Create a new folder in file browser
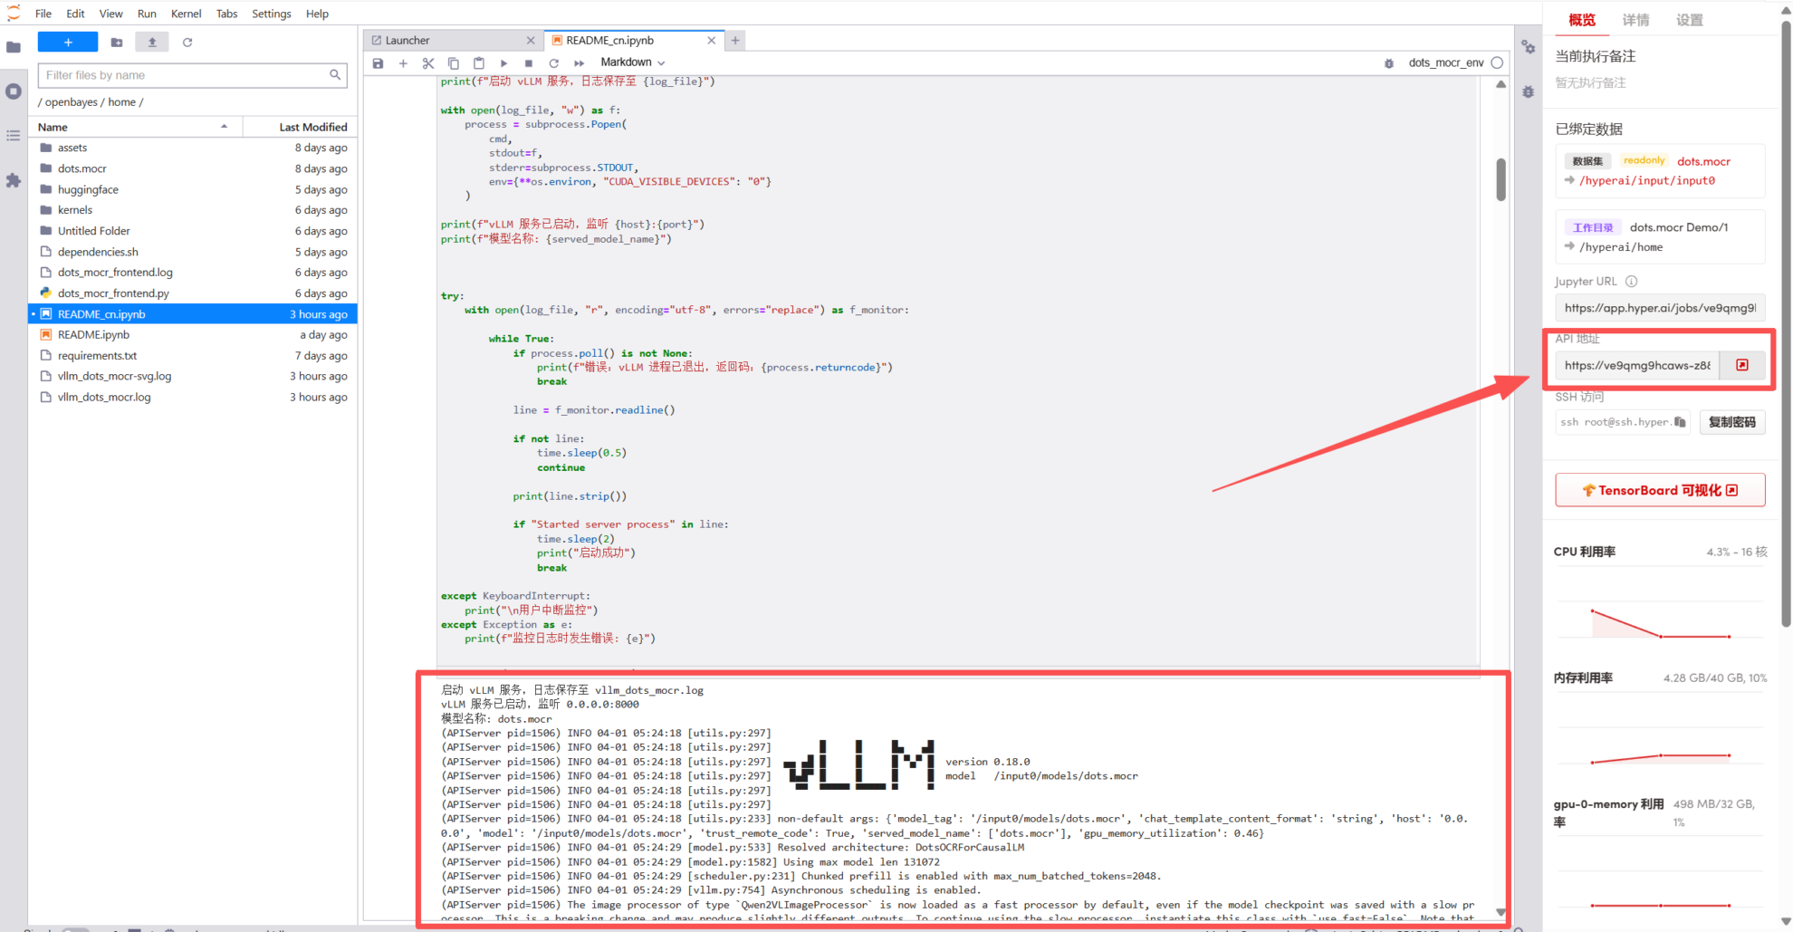 click(117, 43)
